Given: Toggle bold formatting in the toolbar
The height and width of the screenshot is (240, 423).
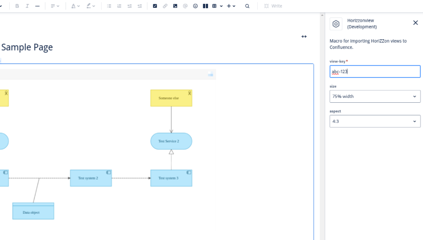Looking at the screenshot, I should 17,6.
